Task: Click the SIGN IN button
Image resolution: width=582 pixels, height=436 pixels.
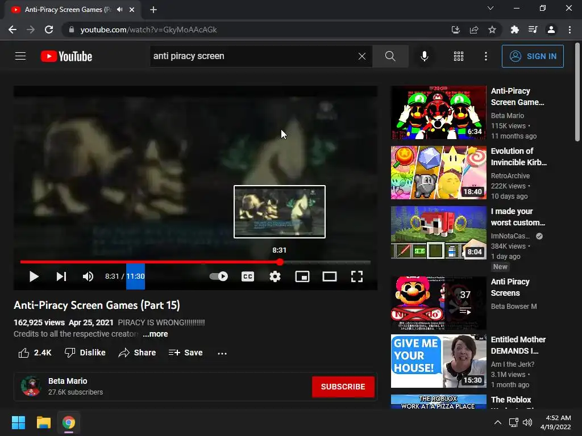Action: pyautogui.click(x=533, y=56)
